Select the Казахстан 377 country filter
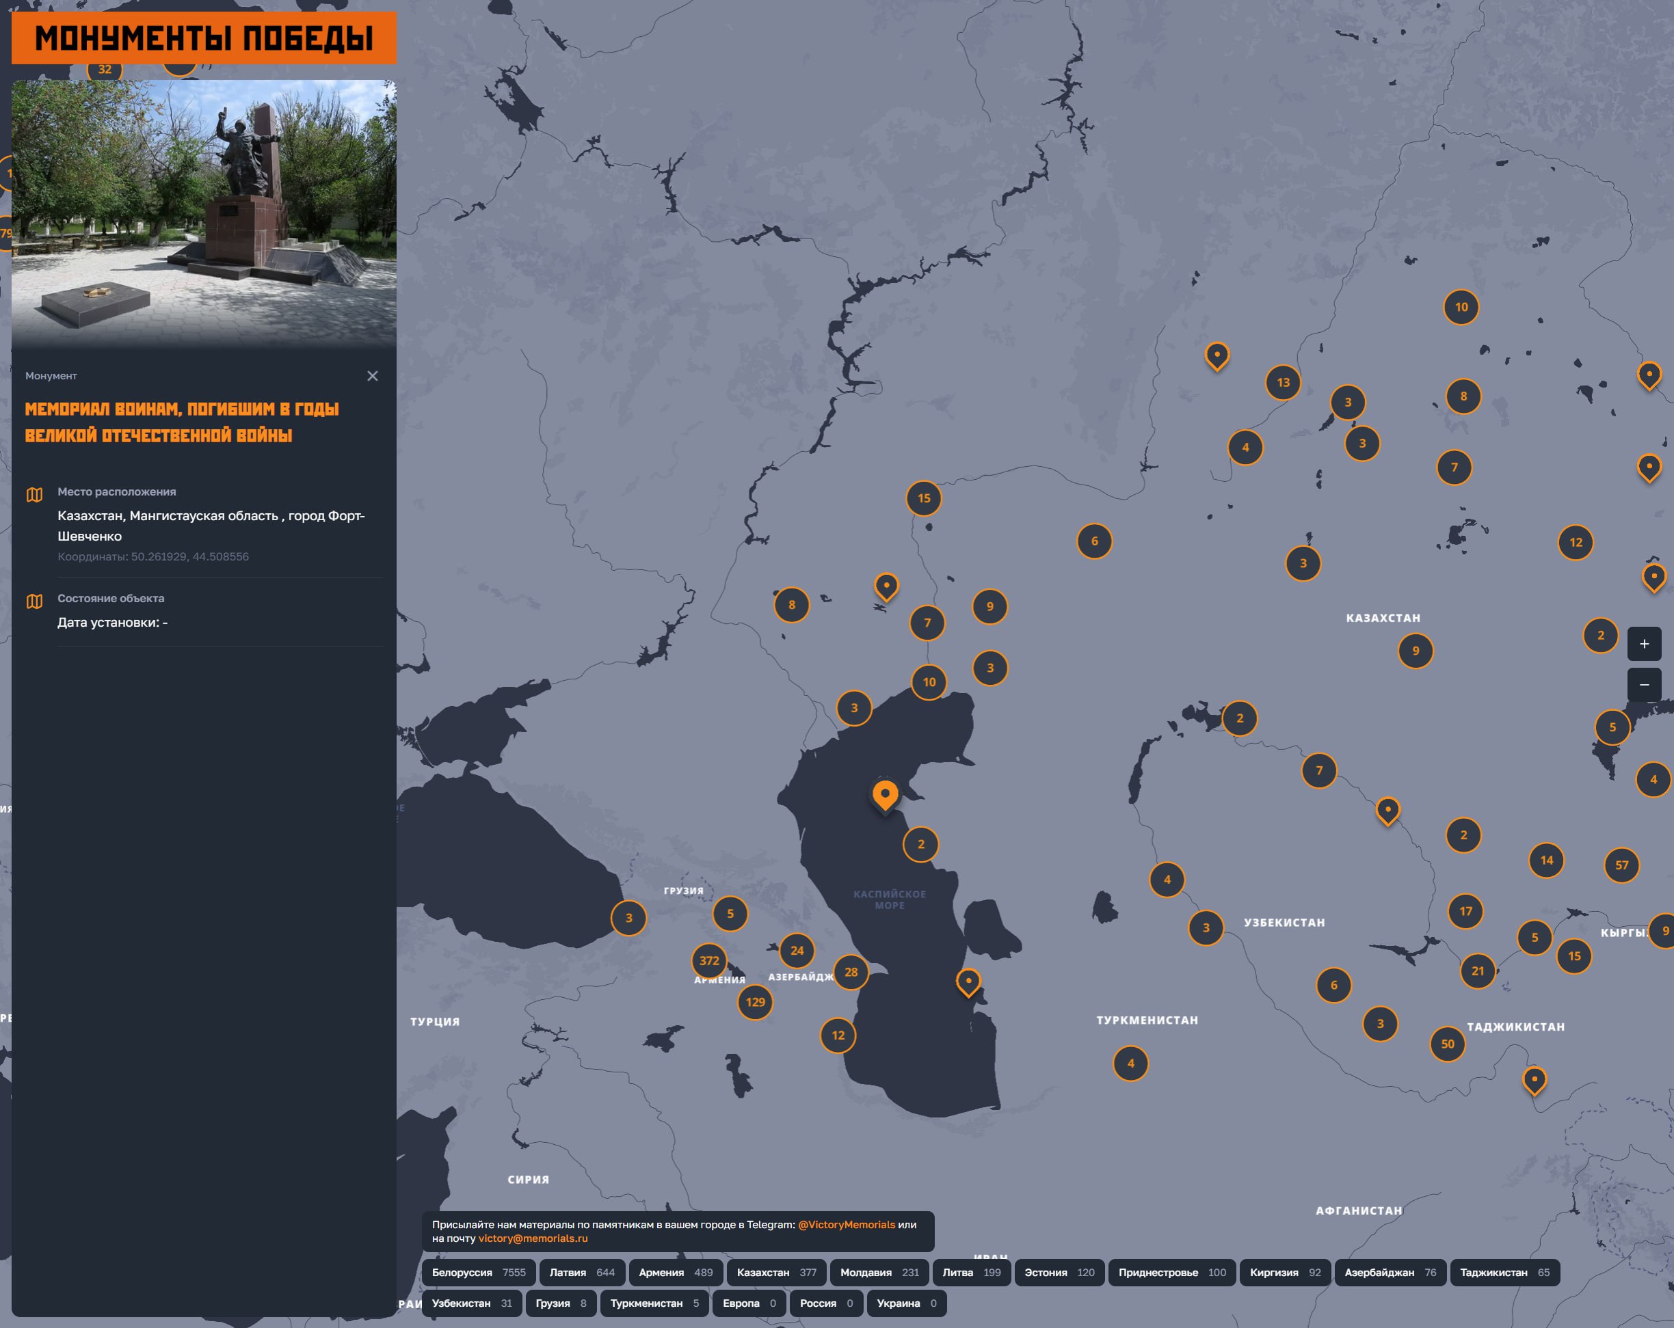Image resolution: width=1674 pixels, height=1328 pixels. (x=775, y=1272)
